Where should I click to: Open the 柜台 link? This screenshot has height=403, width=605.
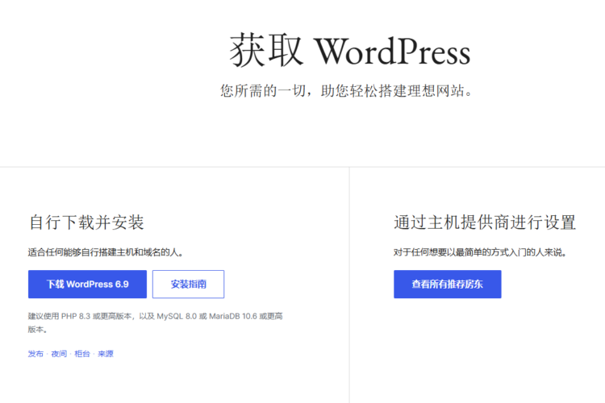click(82, 354)
